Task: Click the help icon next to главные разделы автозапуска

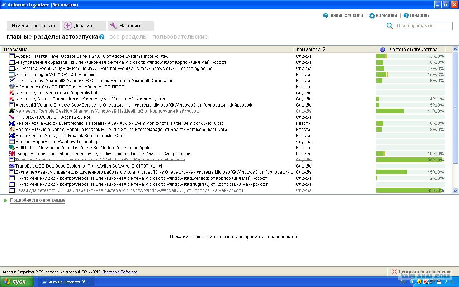Action: [x=102, y=37]
